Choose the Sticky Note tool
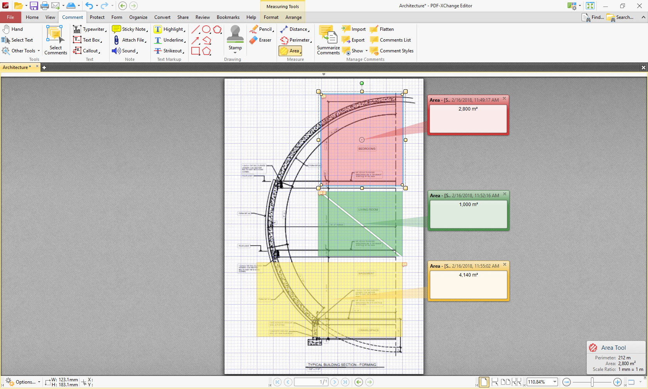Screen dimensions: 648x389 (x=130, y=29)
